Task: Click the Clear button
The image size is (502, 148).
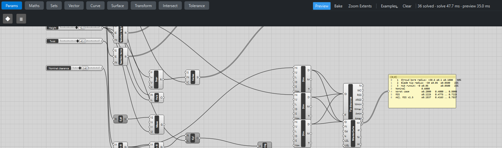Action: pyautogui.click(x=407, y=6)
